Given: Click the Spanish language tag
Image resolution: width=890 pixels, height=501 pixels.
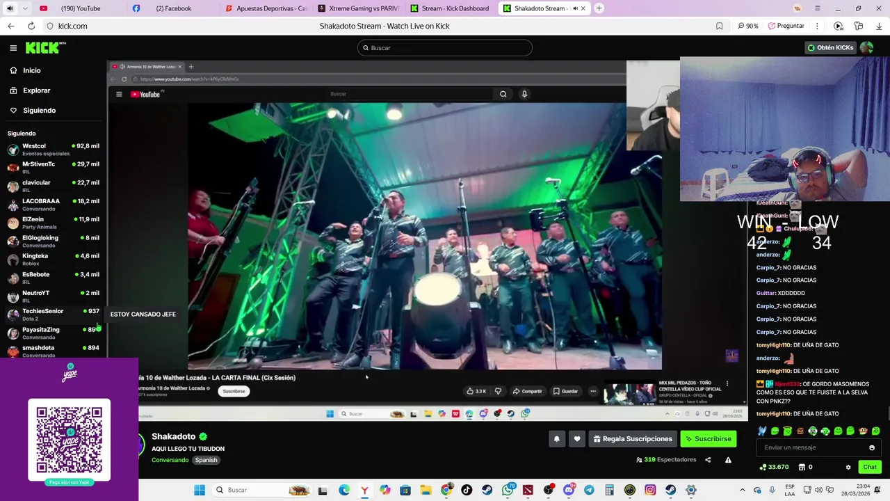Looking at the screenshot, I should pos(206,460).
